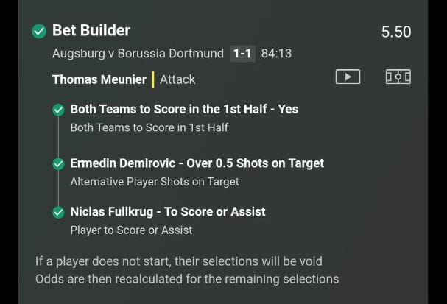This screenshot has width=447, height=304.
Task: Click checkmark beside Niclas Fullkrug selection
Action: coord(58,212)
